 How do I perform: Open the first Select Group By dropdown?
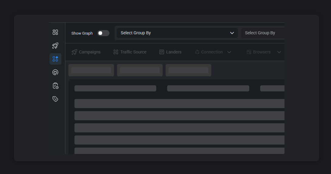pos(177,33)
